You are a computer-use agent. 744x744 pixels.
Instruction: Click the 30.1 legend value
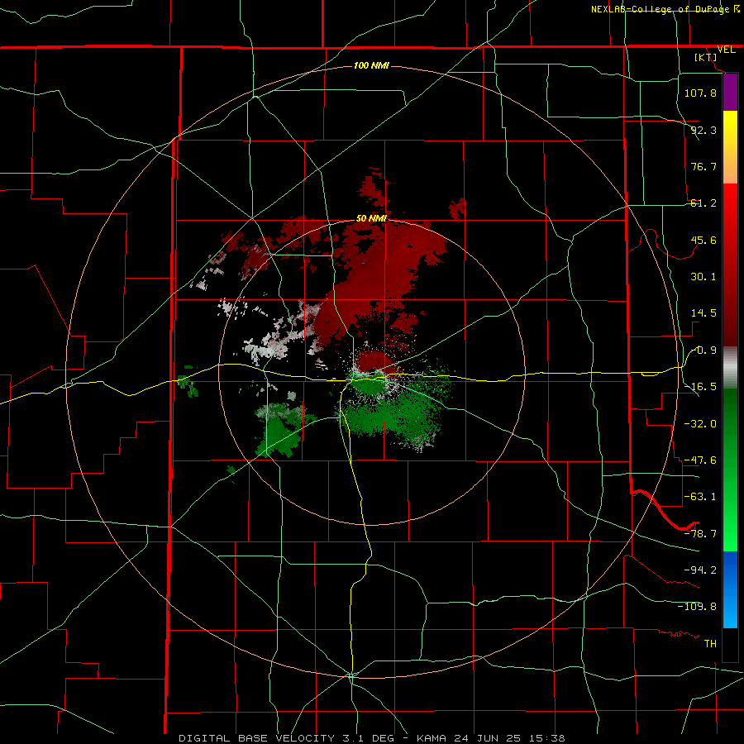tap(703, 277)
